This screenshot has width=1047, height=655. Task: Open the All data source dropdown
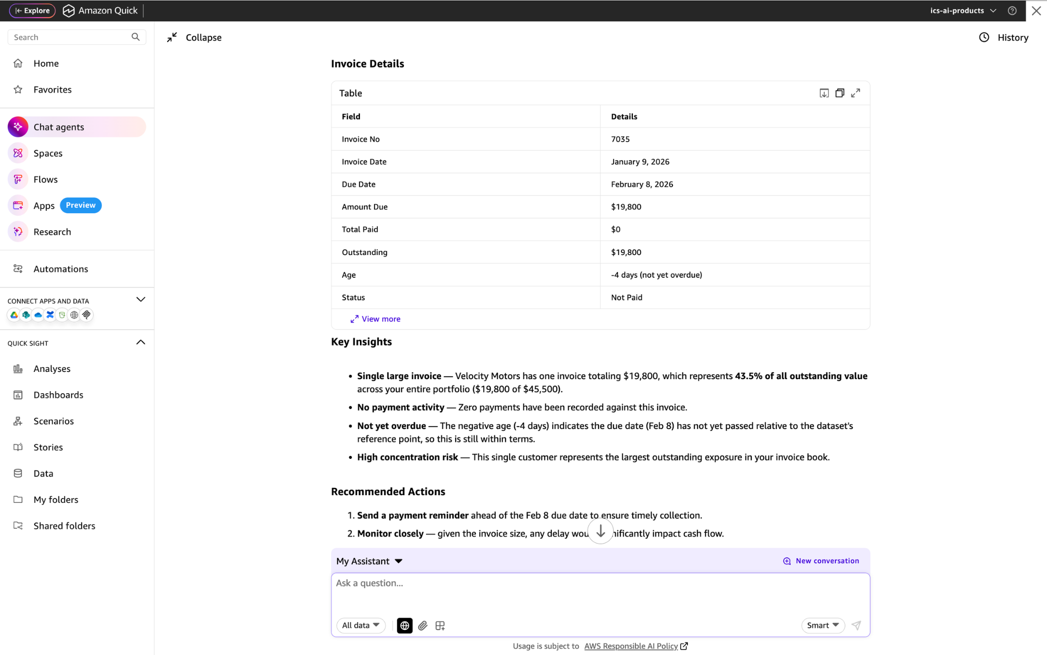[x=360, y=626]
